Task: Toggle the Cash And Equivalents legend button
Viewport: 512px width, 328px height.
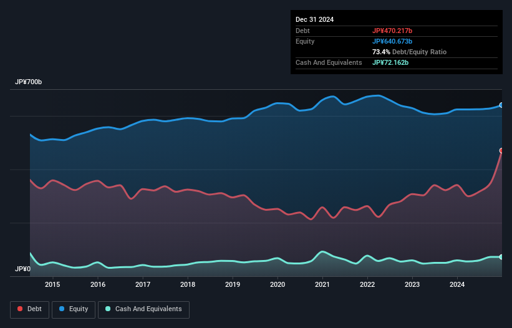Action: (143, 309)
